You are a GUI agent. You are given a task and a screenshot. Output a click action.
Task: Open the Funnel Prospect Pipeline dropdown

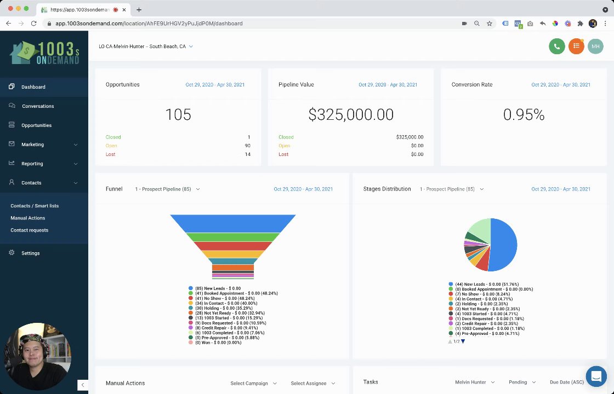pos(168,189)
